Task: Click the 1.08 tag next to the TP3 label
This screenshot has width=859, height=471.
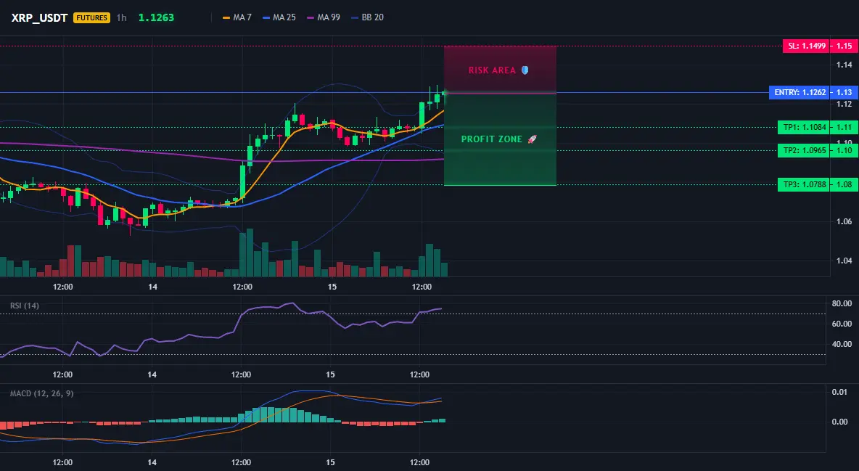Action: coord(844,184)
